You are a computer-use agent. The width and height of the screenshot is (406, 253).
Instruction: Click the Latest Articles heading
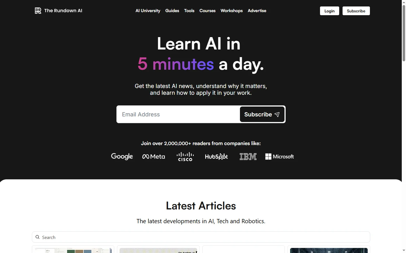201,206
